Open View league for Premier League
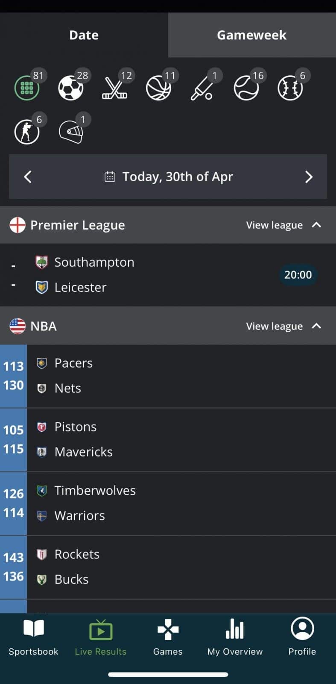Viewport: 336px width, 684px height. pyautogui.click(x=274, y=225)
